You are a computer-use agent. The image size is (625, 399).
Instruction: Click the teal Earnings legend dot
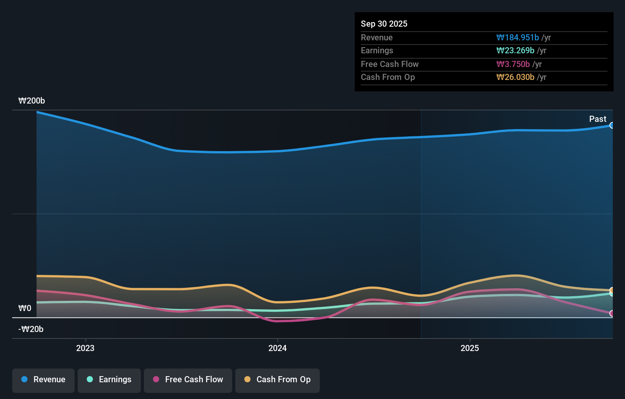click(x=89, y=380)
